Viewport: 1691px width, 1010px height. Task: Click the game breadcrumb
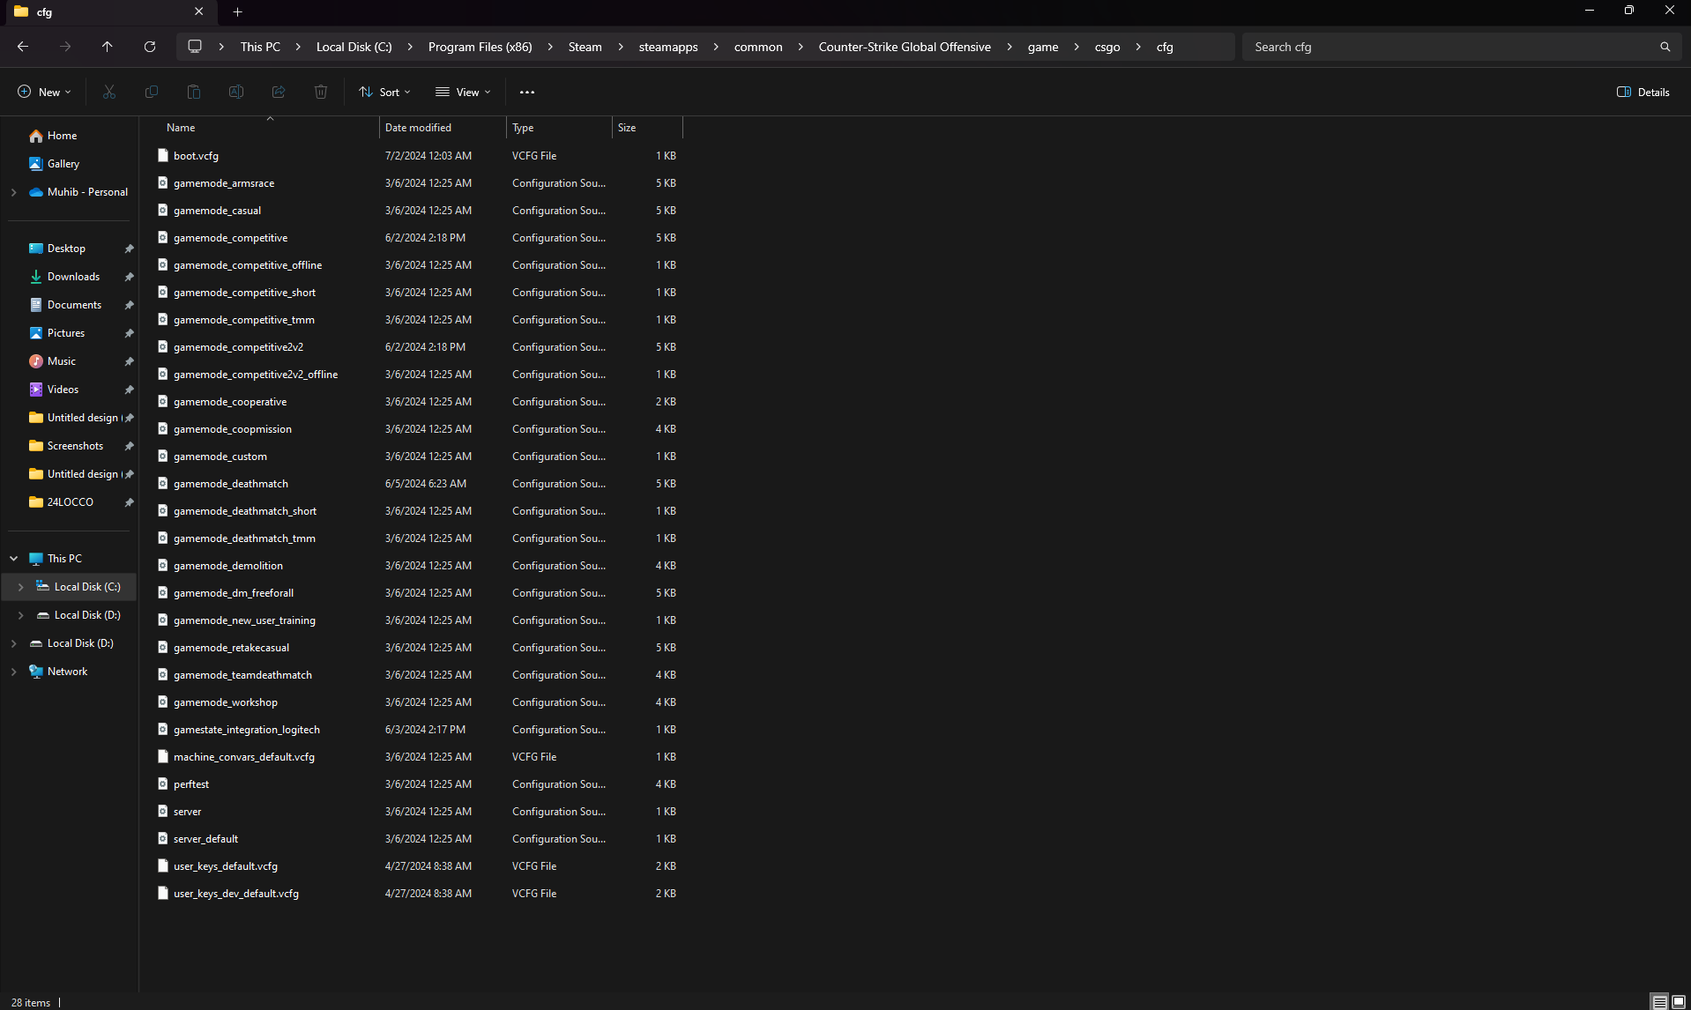(x=1043, y=47)
